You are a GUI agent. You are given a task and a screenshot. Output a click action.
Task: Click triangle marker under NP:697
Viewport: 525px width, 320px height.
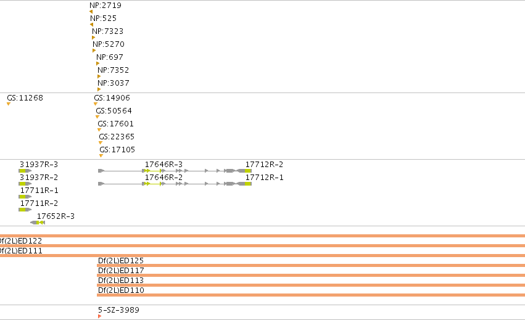tap(97, 64)
